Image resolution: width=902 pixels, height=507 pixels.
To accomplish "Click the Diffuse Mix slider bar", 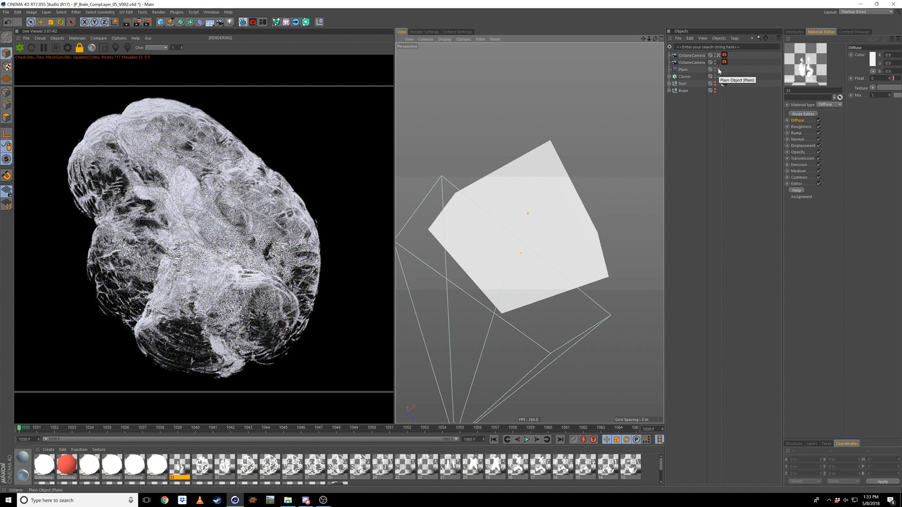I will click(x=897, y=95).
